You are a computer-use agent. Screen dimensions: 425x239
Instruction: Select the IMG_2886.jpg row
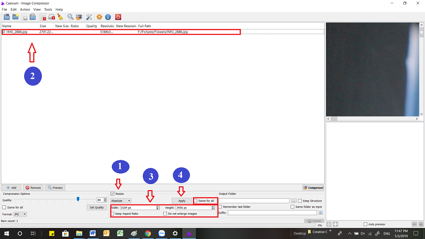click(x=163, y=32)
